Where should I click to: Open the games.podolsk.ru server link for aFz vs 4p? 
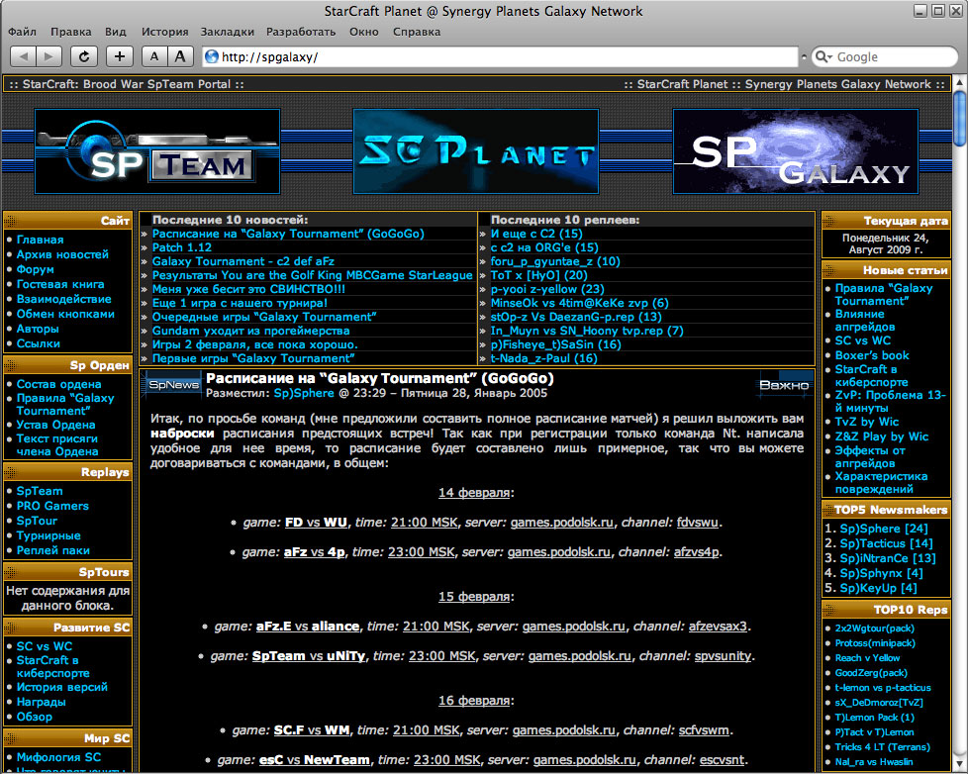558,552
